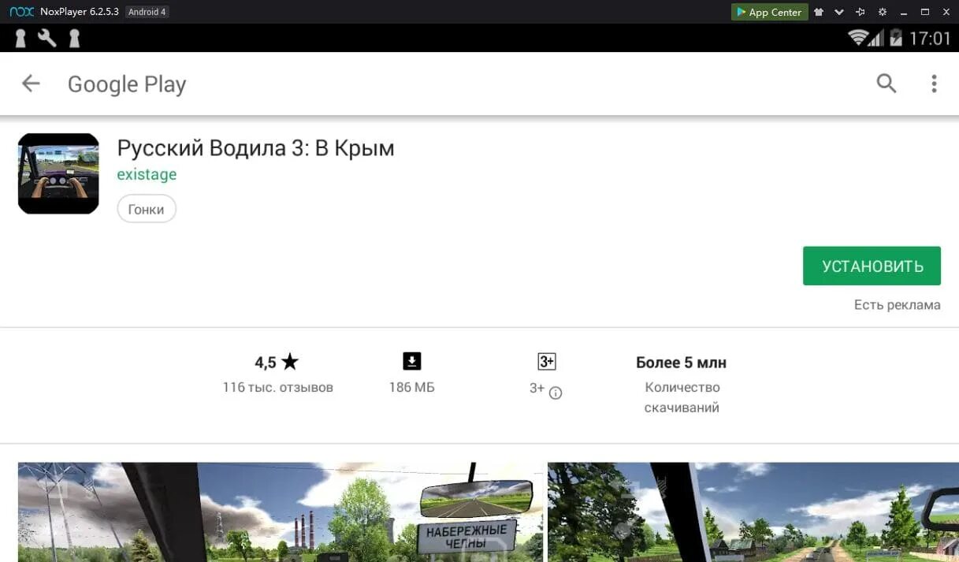Screen dimensions: 959x562
Task: Tap the Есть реклама label
Action: click(x=898, y=305)
